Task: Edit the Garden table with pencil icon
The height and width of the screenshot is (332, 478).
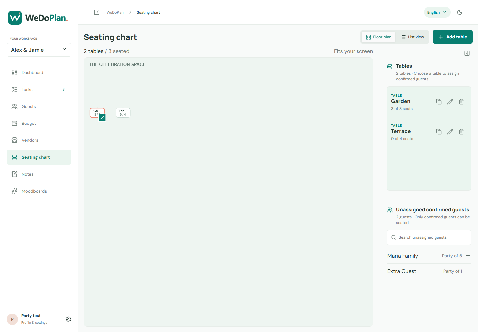Action: [450, 102]
